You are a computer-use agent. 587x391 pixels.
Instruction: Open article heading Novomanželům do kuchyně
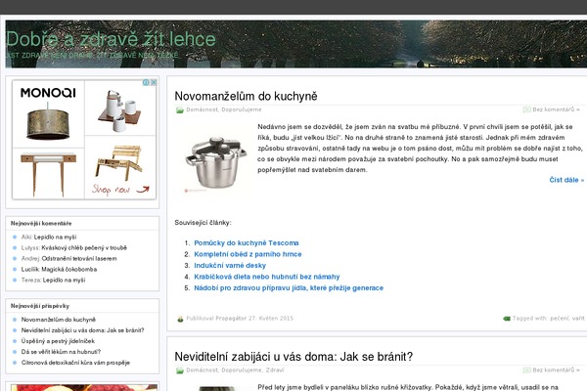(246, 96)
